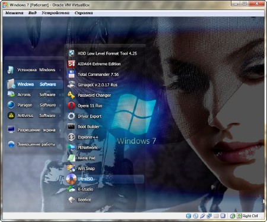The width and height of the screenshot is (267, 222).
Task: Click the UltraISO disc icon
Action: pos(71,179)
